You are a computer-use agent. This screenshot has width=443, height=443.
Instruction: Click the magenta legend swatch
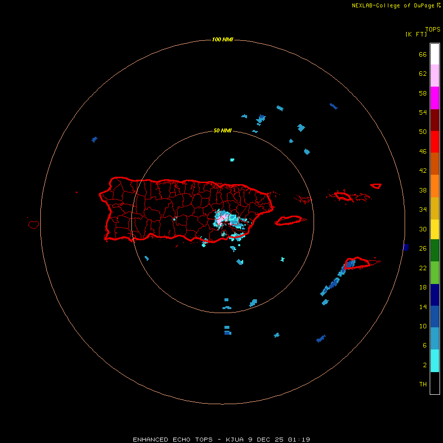(435, 98)
